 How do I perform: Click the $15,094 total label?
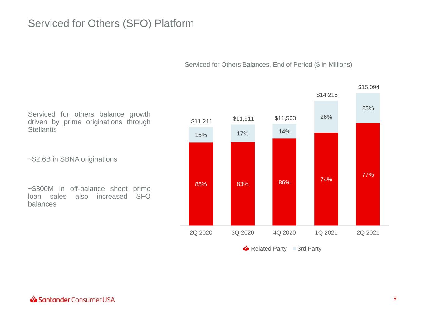[368, 87]
